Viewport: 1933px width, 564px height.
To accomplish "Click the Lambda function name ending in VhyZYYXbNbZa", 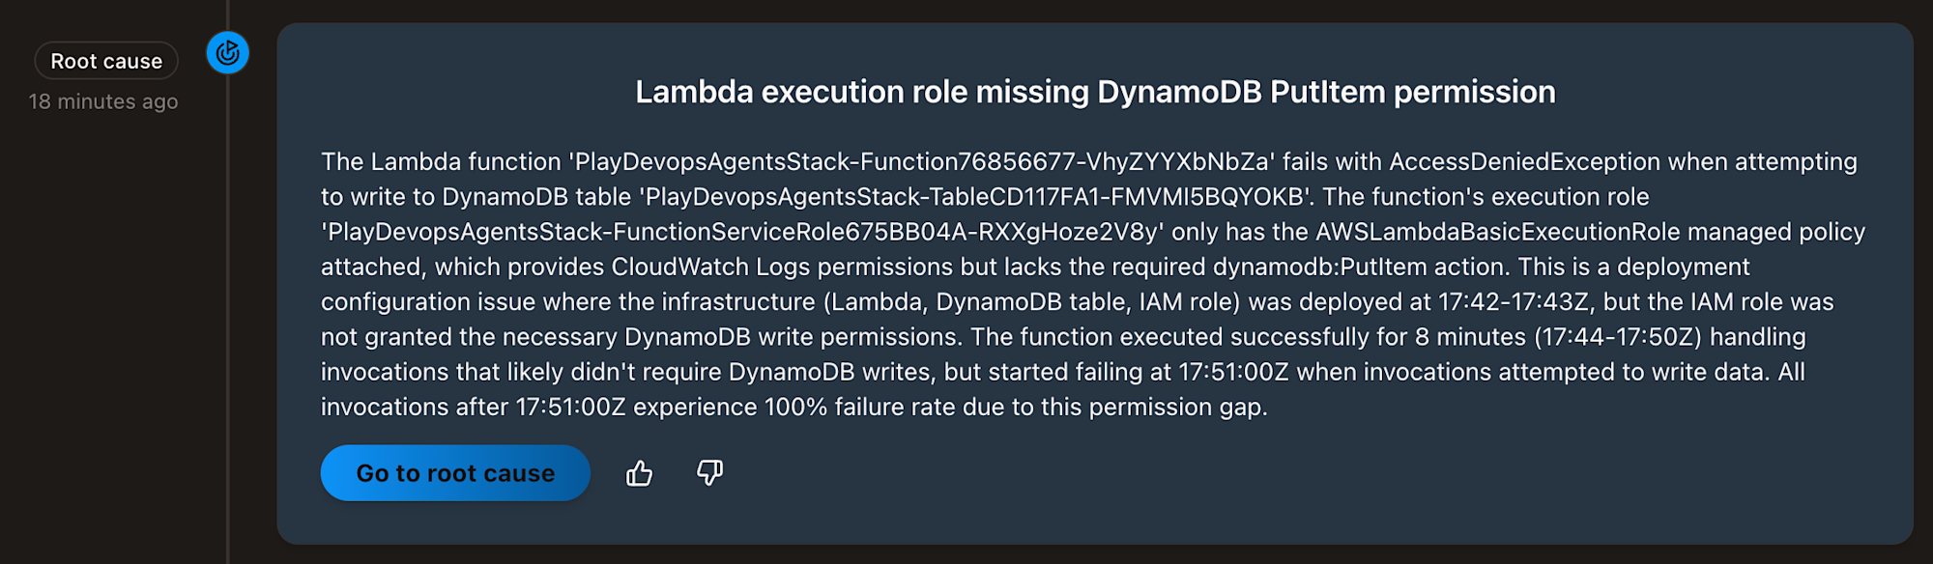I will pyautogui.click(x=922, y=161).
